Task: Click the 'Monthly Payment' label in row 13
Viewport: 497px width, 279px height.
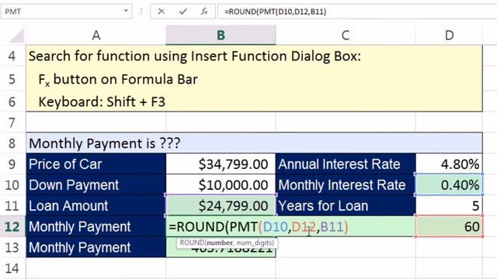Action: pyautogui.click(x=96, y=248)
